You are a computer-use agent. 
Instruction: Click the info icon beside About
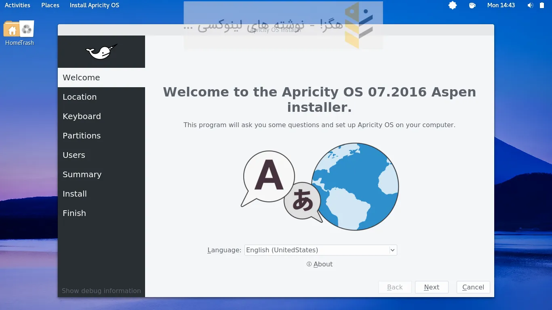pyautogui.click(x=309, y=264)
